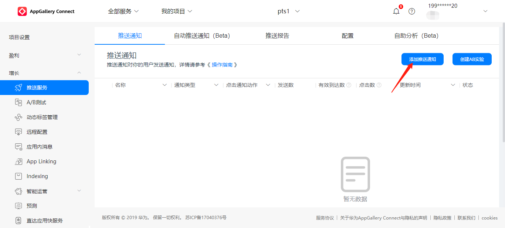
Task: Open the 通知类型 column filter dropdown
Action: pos(216,85)
